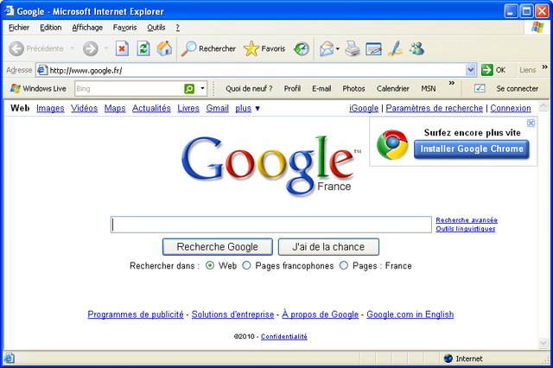Open the Discuss pen icon
The width and height of the screenshot is (553, 368).
396,48
